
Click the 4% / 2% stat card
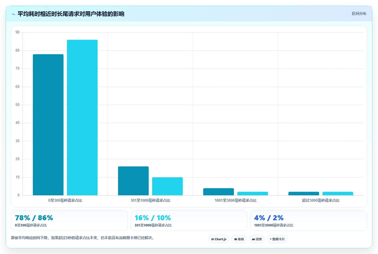(x=309, y=221)
